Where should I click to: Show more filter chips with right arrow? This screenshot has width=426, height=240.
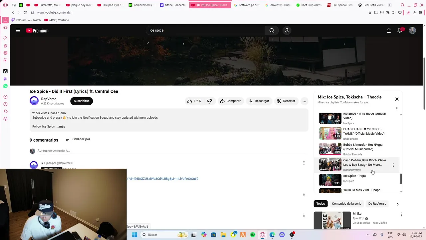click(x=397, y=204)
